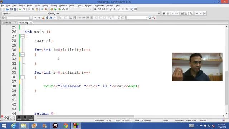Click the red wrench settings icon
The width and height of the screenshot is (229, 129).
tap(154, 18)
